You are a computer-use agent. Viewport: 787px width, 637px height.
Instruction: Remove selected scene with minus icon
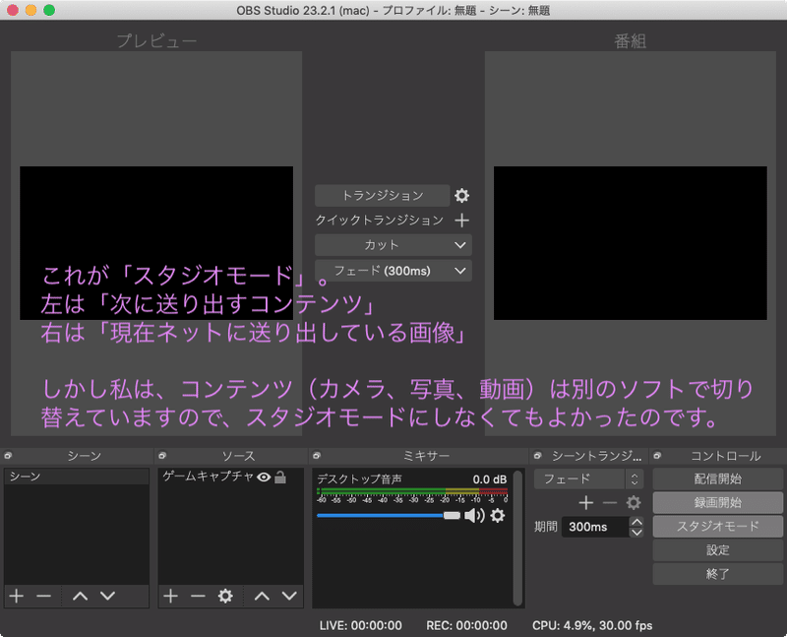[43, 596]
